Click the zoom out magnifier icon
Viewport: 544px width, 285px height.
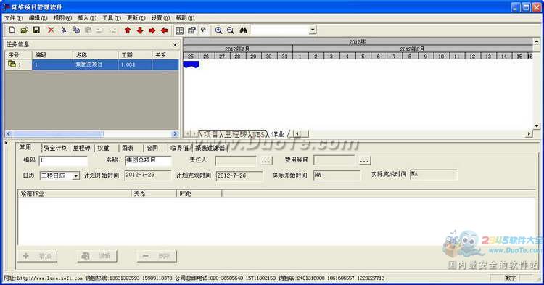231,30
